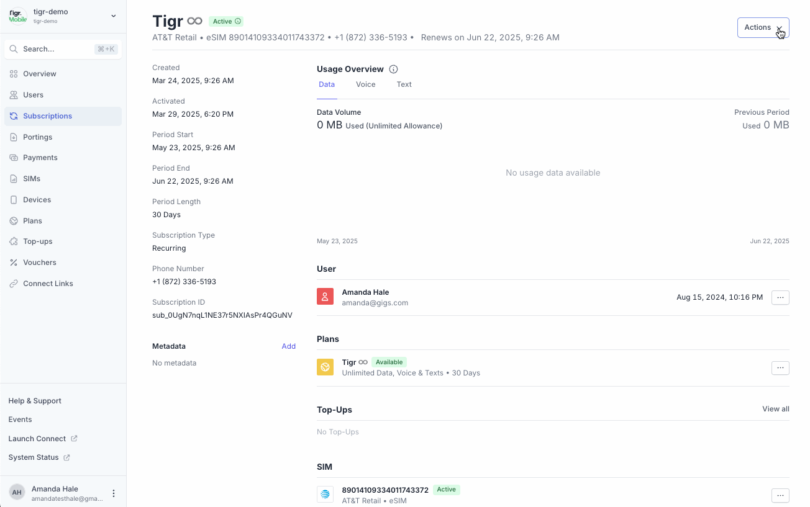The width and height of the screenshot is (810, 507).
Task: Click the Payments card icon
Action: (x=14, y=158)
